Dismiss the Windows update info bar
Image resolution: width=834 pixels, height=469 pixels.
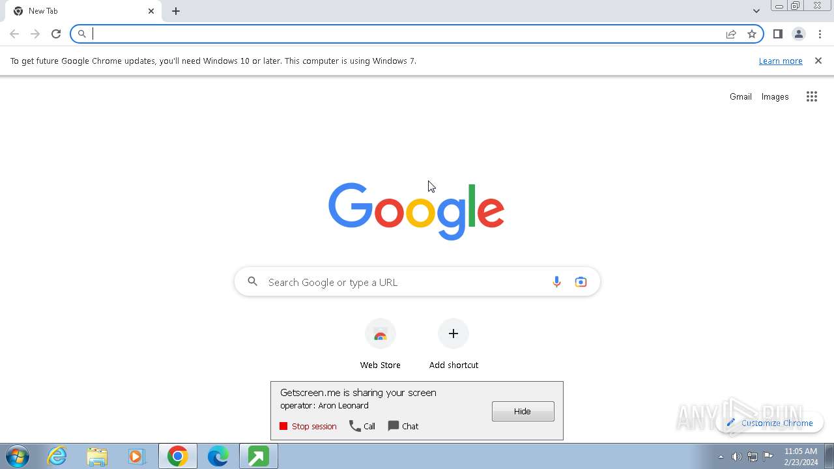(x=818, y=61)
